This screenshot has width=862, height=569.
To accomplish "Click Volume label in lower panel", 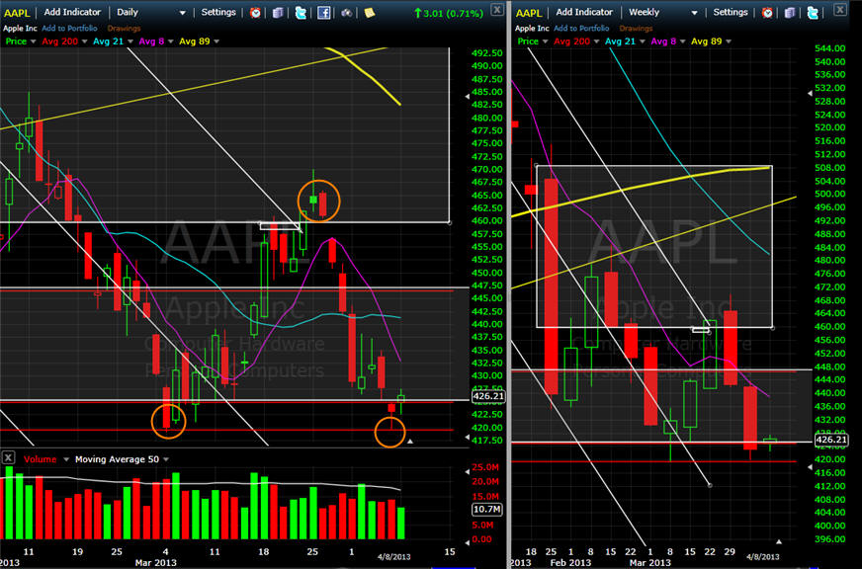I will [40, 459].
